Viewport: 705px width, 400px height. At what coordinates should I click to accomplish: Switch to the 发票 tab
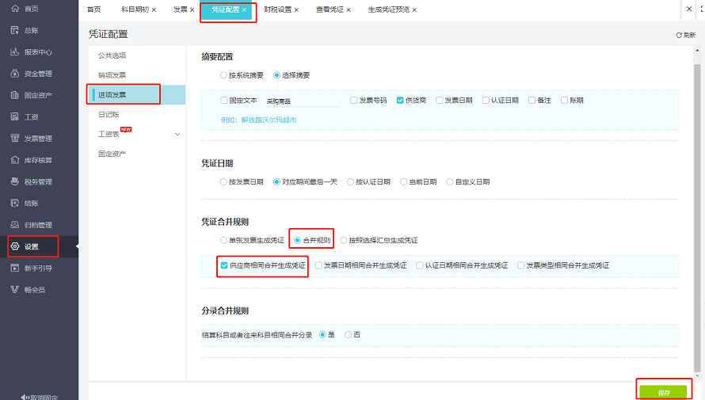181,10
